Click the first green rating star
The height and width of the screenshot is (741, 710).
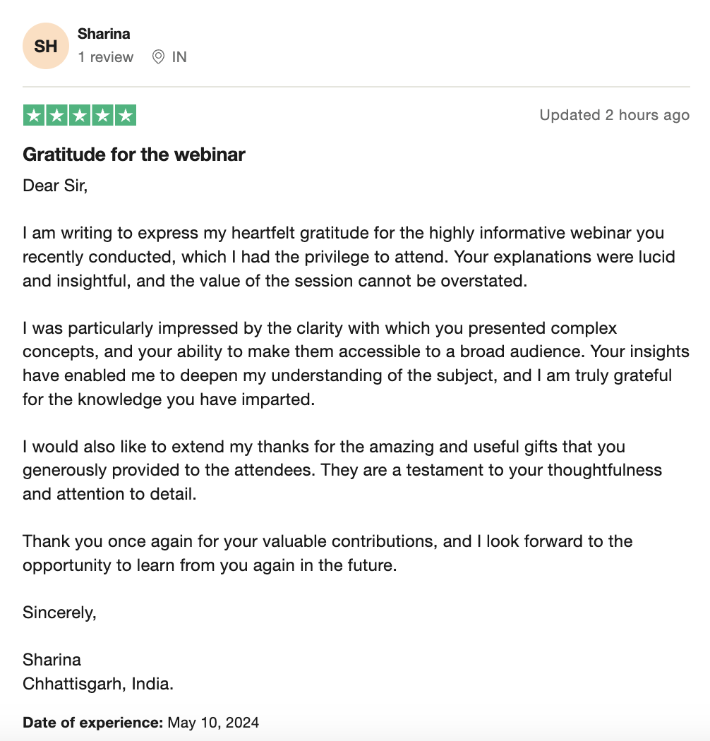34,115
